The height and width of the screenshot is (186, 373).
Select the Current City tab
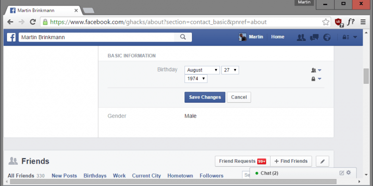click(x=146, y=176)
